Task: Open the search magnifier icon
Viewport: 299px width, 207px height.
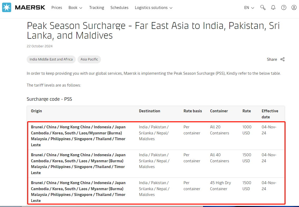Action: point(263,8)
